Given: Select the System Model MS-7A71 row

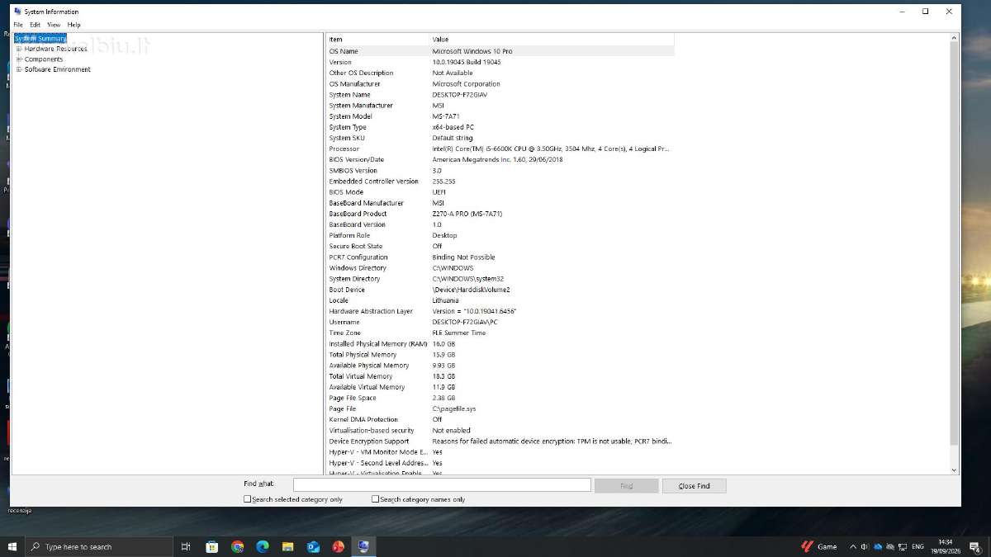Looking at the screenshot, I should pyautogui.click(x=500, y=116).
